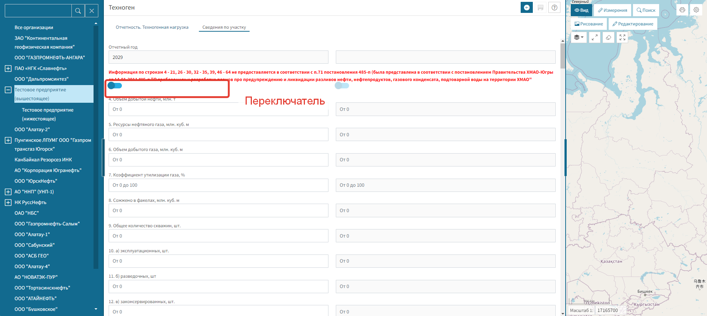The width and height of the screenshot is (707, 316).
Task: Click the Отчетный год field with 2029
Action: click(218, 57)
